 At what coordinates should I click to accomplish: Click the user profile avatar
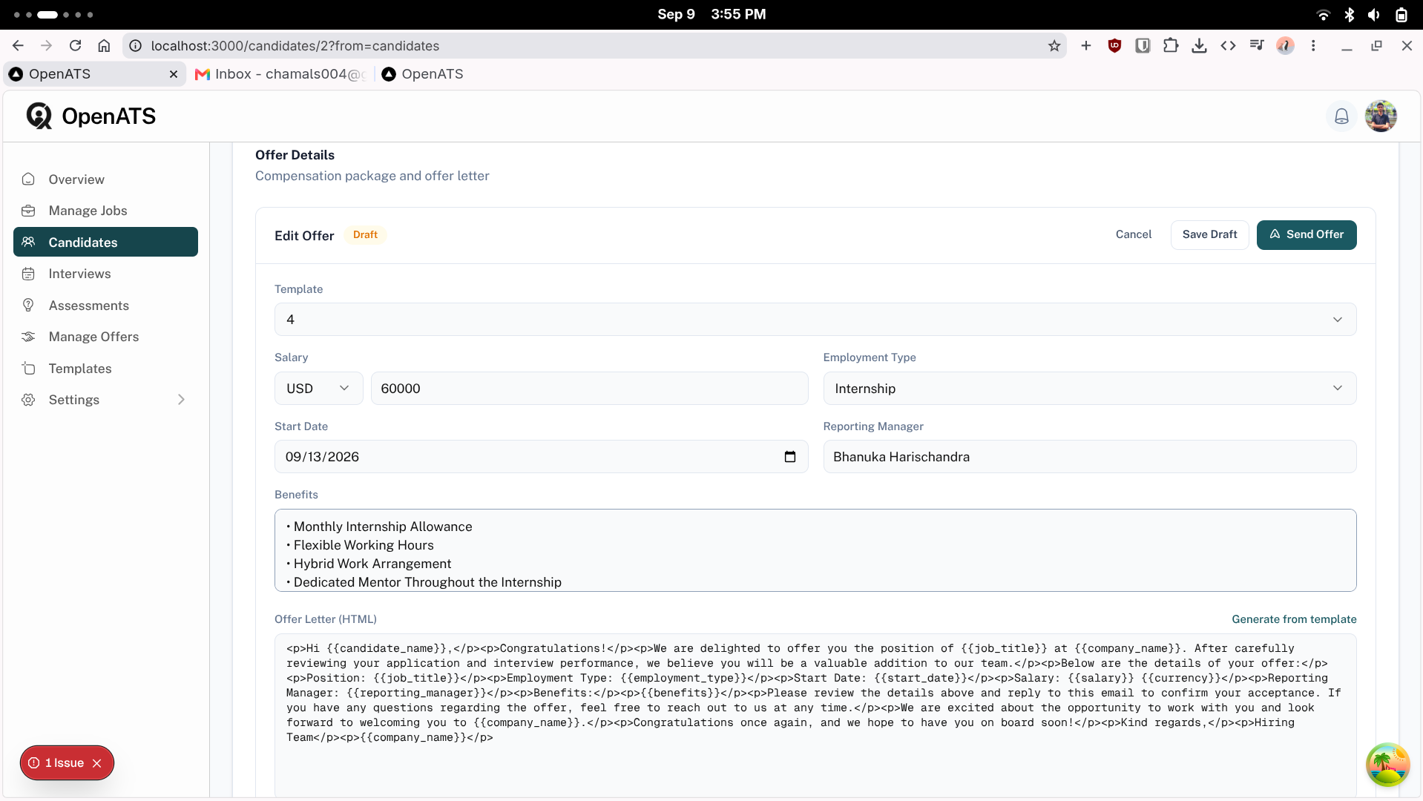pyautogui.click(x=1381, y=116)
